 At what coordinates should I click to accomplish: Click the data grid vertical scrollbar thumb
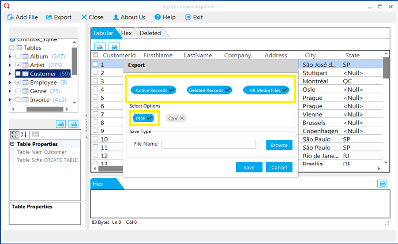point(386,68)
